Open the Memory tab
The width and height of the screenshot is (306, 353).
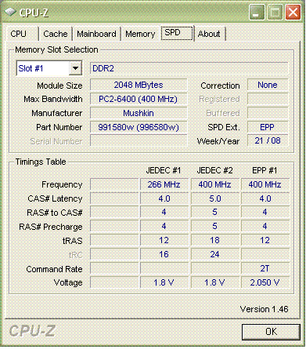(x=140, y=34)
